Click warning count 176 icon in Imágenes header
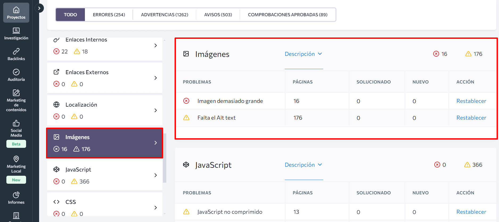The height and width of the screenshot is (222, 499). pyautogui.click(x=468, y=54)
